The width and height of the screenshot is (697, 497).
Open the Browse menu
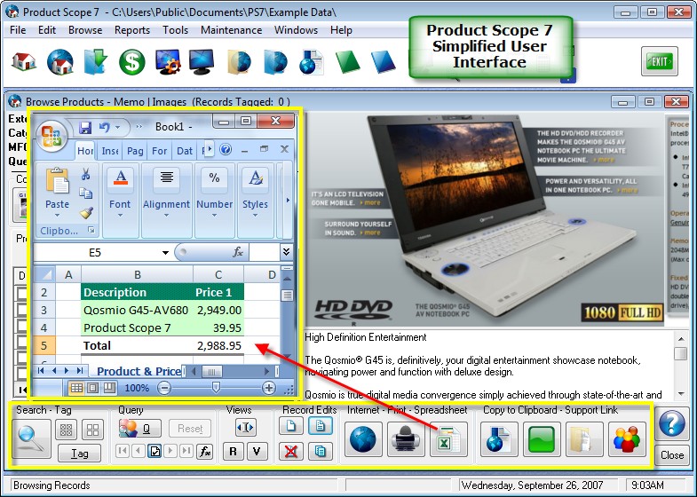tap(85, 30)
